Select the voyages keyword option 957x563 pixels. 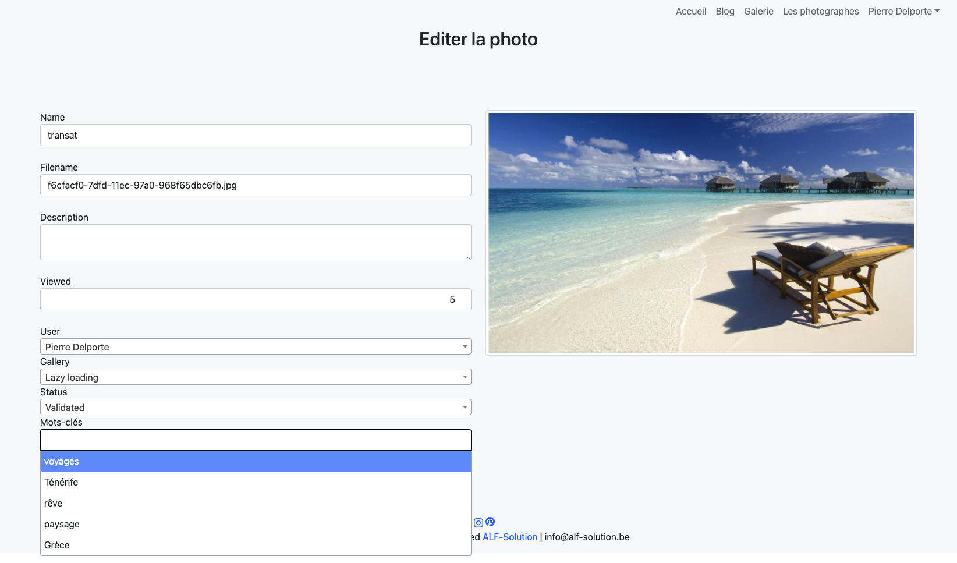(x=256, y=461)
